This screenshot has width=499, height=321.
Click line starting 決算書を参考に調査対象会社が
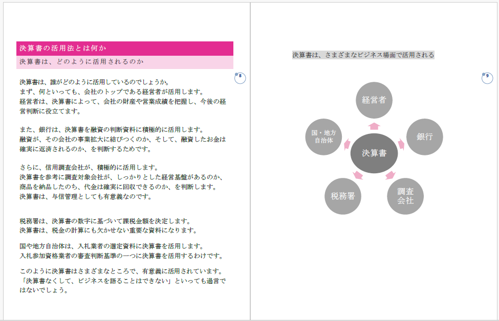pos(121,177)
